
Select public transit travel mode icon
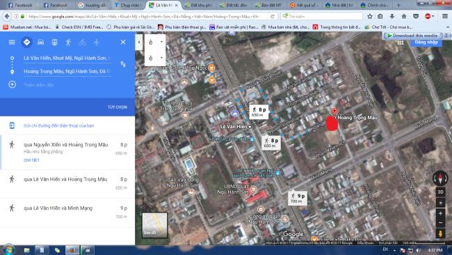click(x=54, y=42)
